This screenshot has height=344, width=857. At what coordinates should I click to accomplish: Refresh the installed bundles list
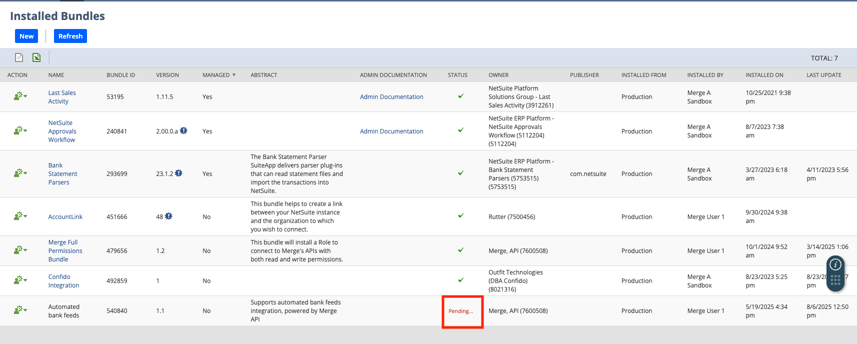[70, 36]
